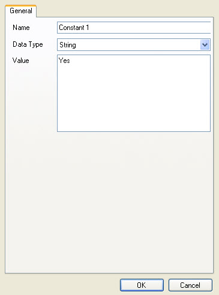Dismiss dialog with Cancel button
Viewport: 219px width, 295px height.
pos(190,285)
